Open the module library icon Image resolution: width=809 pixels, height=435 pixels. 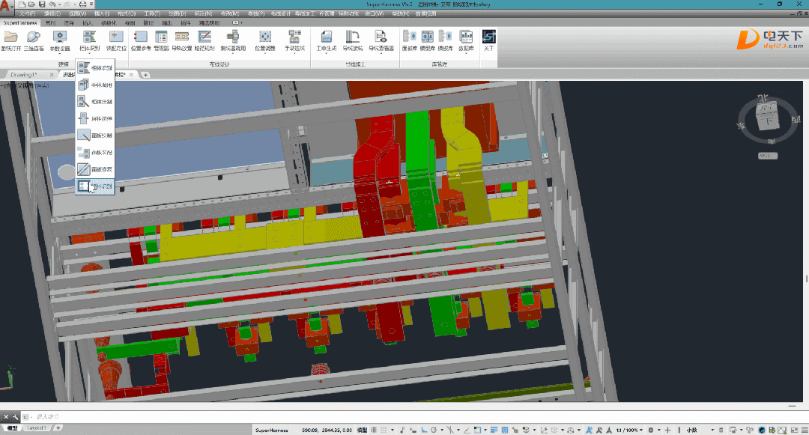pos(427,37)
